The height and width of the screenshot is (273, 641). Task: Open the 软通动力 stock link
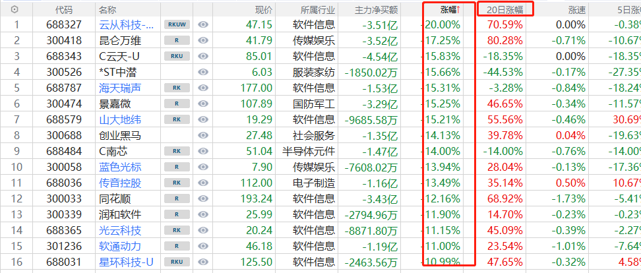pos(120,246)
